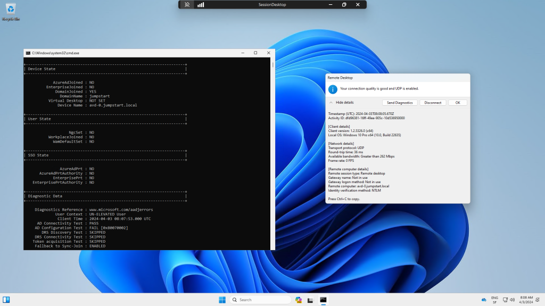Click the Disconnect button

point(433,103)
